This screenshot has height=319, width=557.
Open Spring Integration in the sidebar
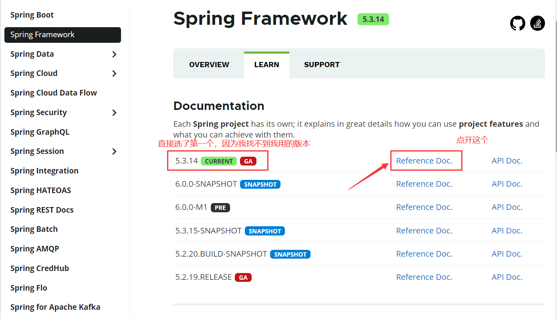[44, 171]
